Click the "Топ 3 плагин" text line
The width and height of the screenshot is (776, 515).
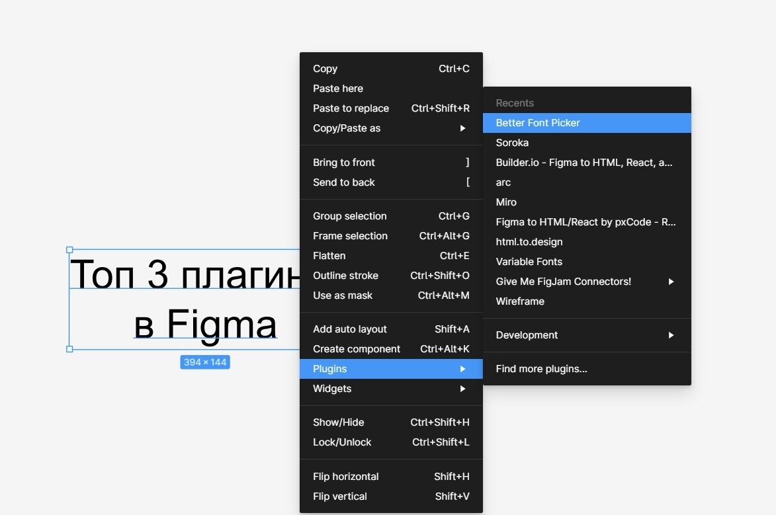(185, 274)
